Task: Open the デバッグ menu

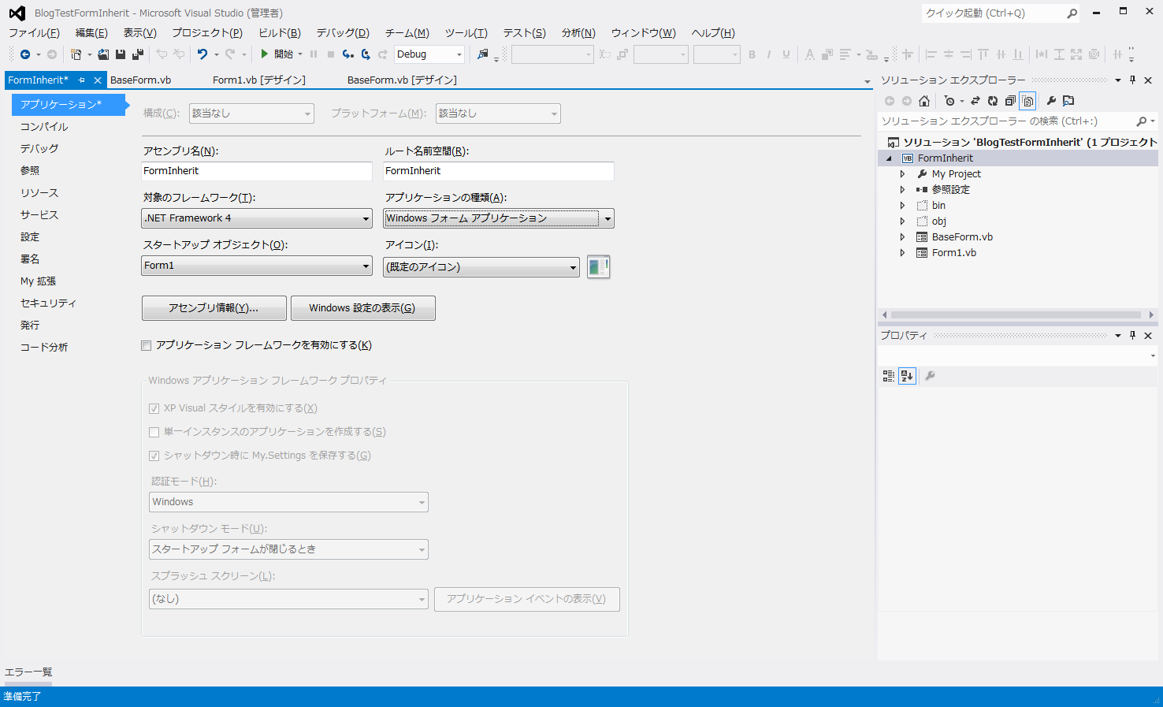Action: 343,33
